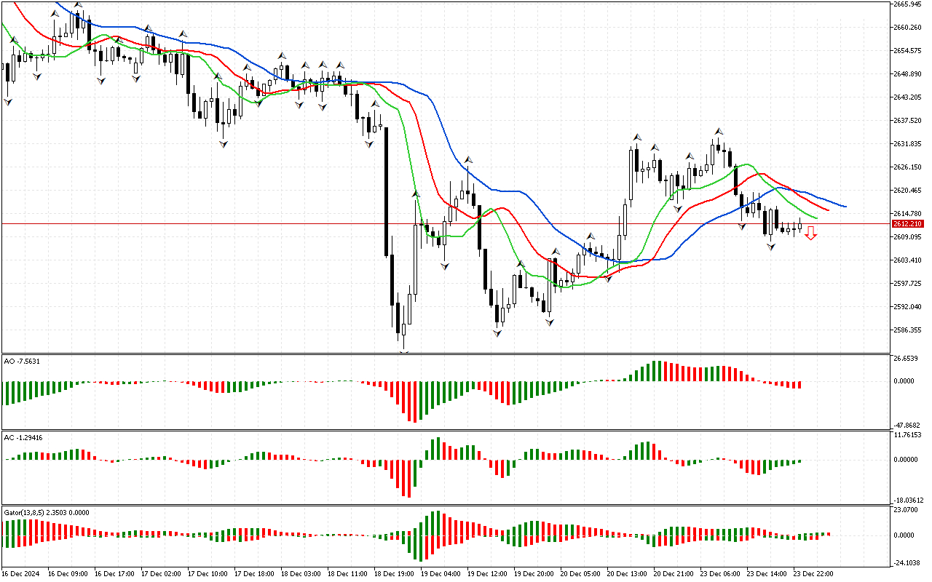Click the Gator scale maximum 23.0700
This screenshot has height=582, width=932.
pos(906,511)
